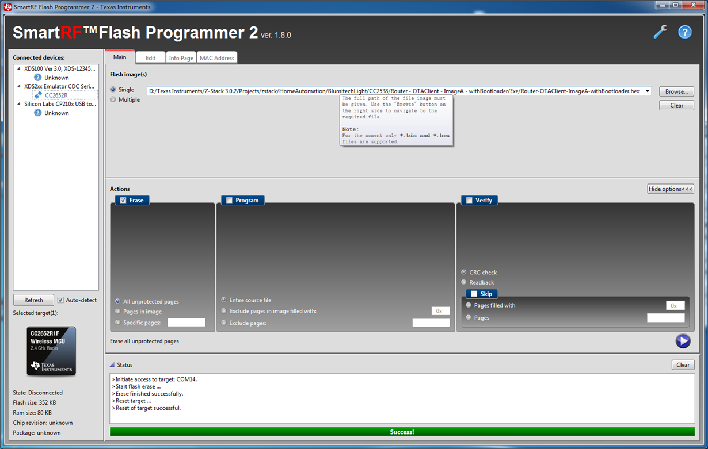708x449 pixels.
Task: Collapse the Silicon Labs CP210x tree node
Action: pyautogui.click(x=18, y=104)
